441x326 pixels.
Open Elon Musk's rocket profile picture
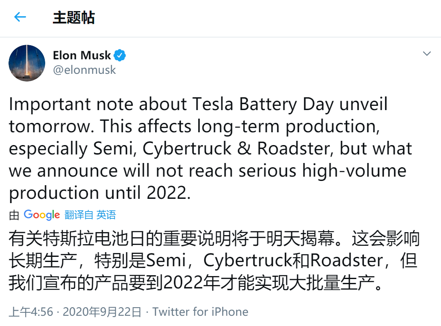click(x=27, y=63)
